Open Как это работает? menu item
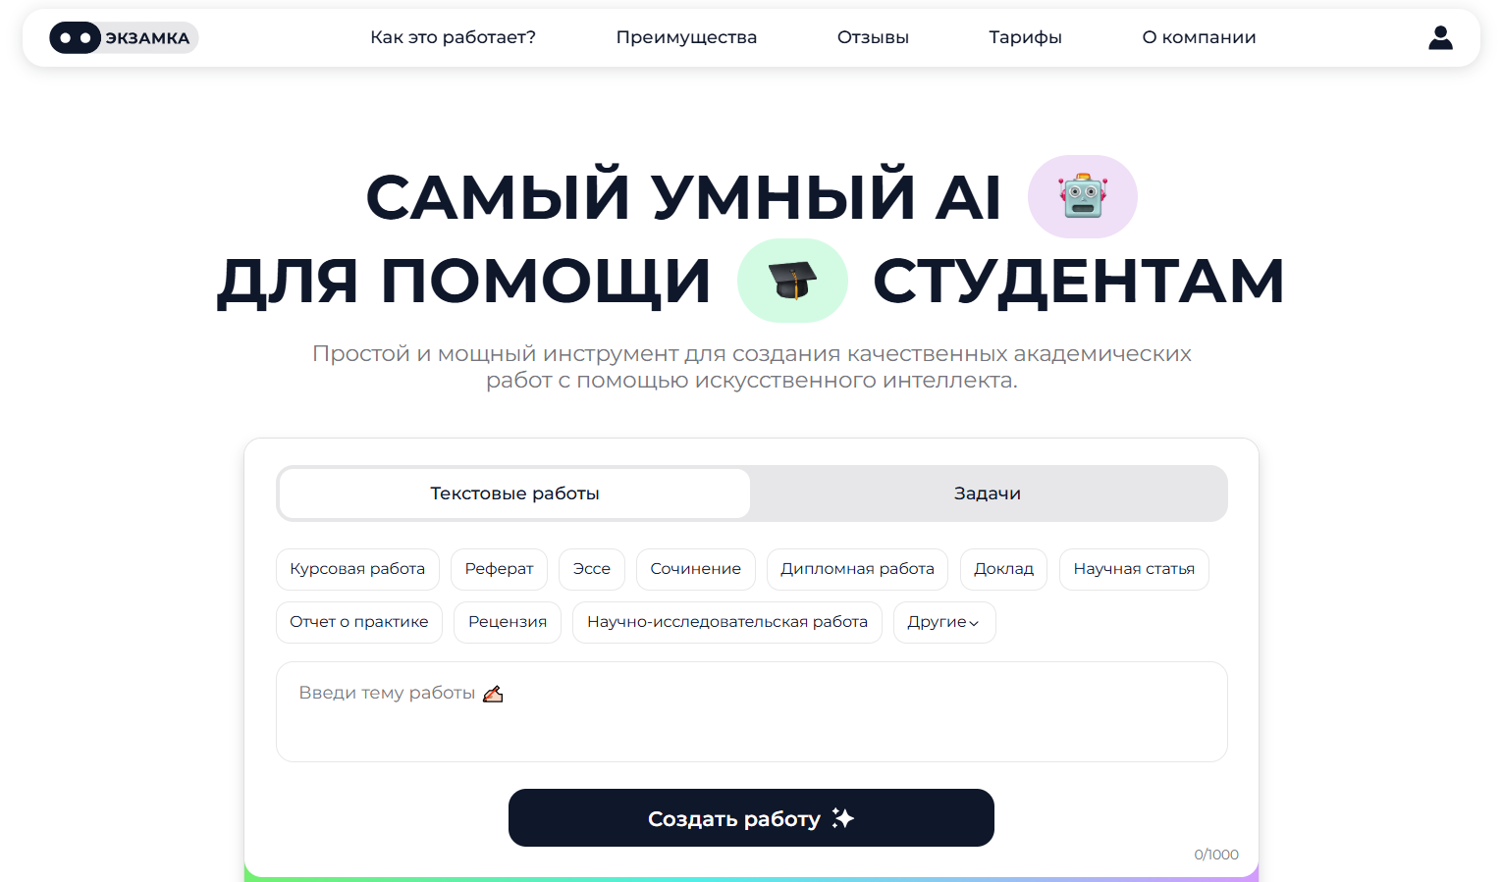This screenshot has width=1502, height=882. click(x=453, y=37)
